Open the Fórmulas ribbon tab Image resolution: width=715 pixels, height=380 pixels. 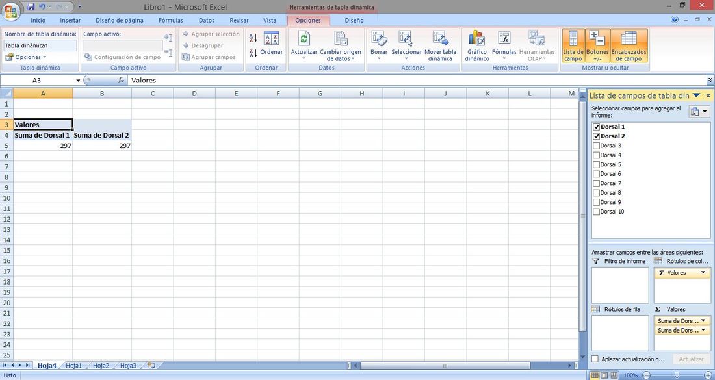pos(171,21)
